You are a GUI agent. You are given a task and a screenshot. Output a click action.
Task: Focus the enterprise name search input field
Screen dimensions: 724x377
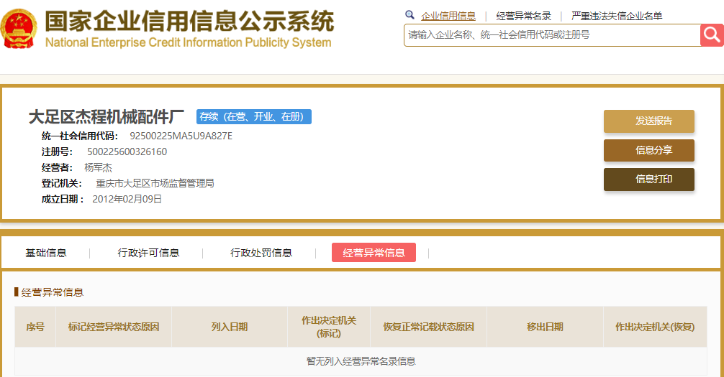click(x=552, y=35)
